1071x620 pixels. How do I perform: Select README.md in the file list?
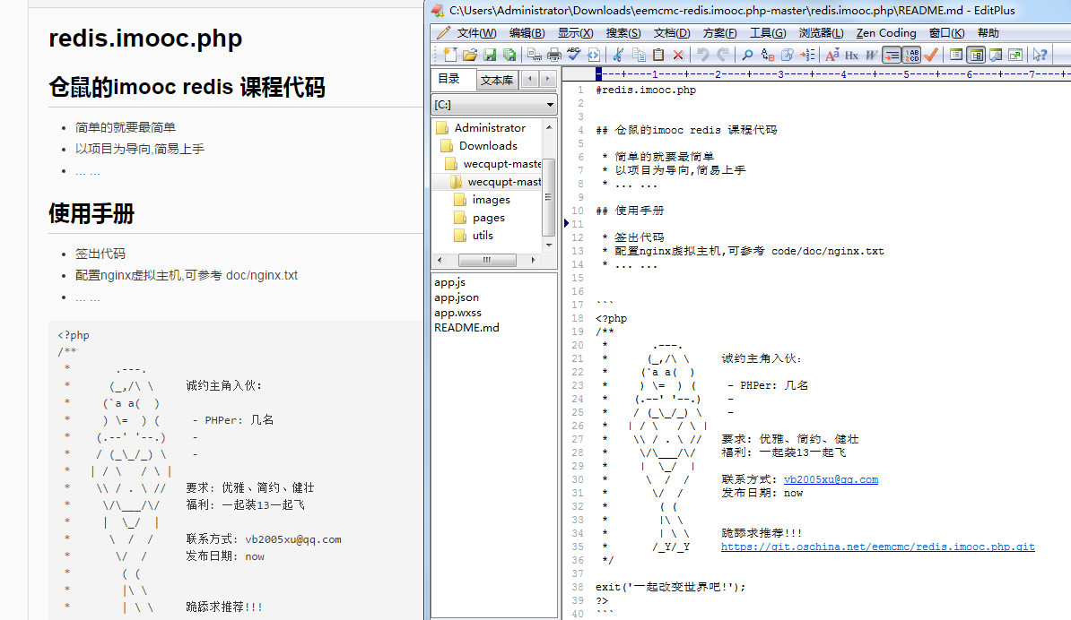click(x=466, y=327)
